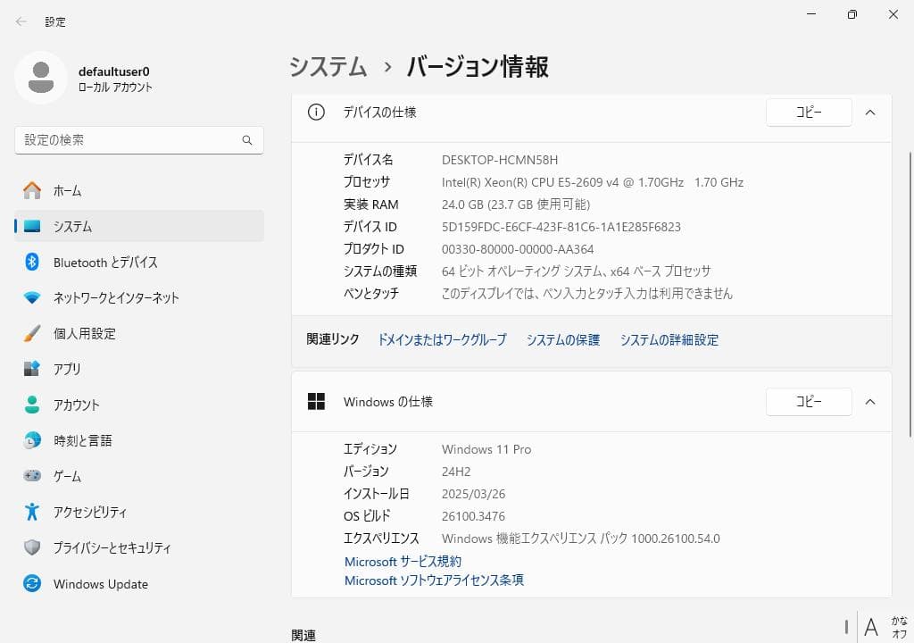Click the 個人用設定 paintbrush icon

[32, 333]
